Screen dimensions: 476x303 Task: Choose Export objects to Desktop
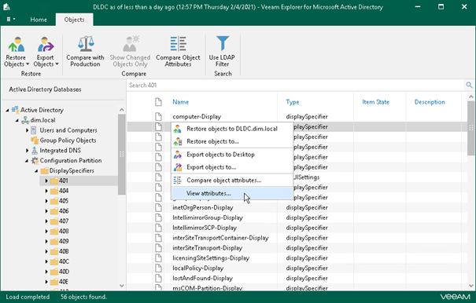click(x=232, y=155)
